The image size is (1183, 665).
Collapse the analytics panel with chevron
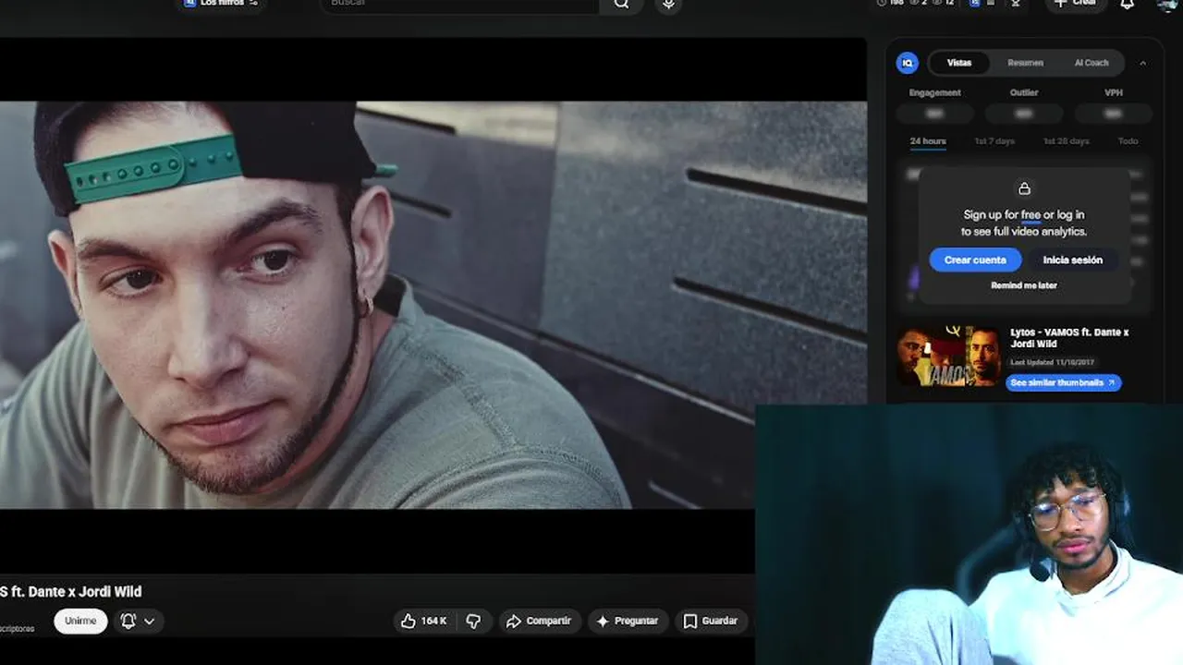click(1143, 63)
